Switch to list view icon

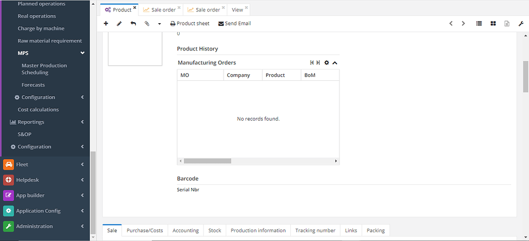pyautogui.click(x=479, y=24)
